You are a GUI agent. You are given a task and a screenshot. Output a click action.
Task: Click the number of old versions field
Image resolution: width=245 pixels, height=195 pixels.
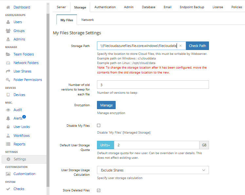pos(153,85)
